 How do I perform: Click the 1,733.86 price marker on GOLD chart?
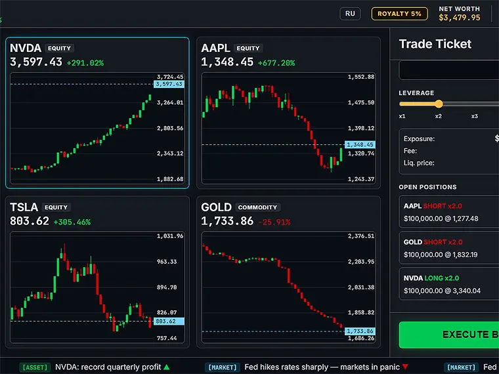(x=360, y=331)
